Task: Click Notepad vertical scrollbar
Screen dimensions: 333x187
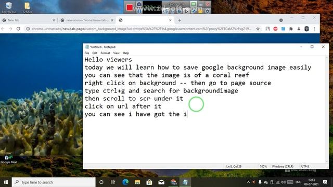Action: point(327,110)
